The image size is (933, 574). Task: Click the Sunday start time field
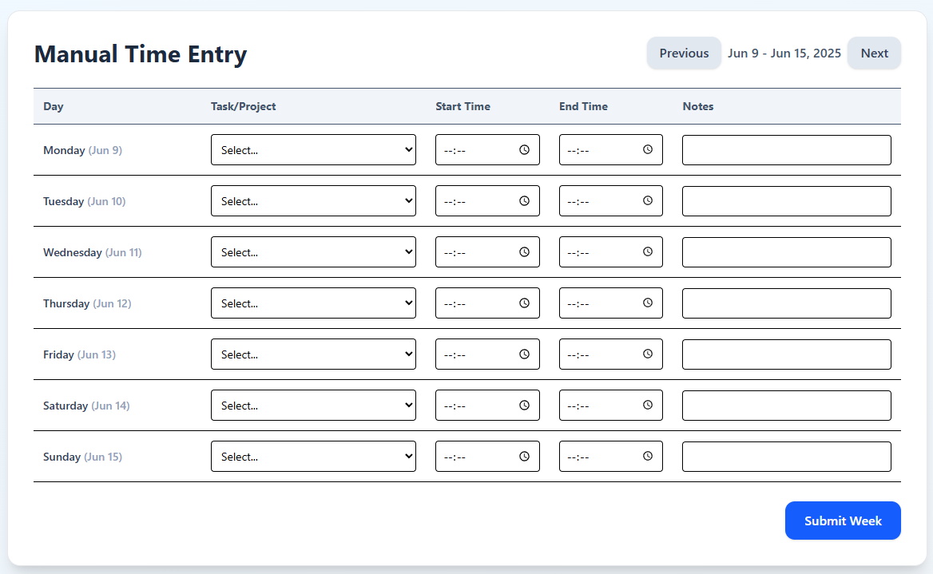(x=487, y=457)
